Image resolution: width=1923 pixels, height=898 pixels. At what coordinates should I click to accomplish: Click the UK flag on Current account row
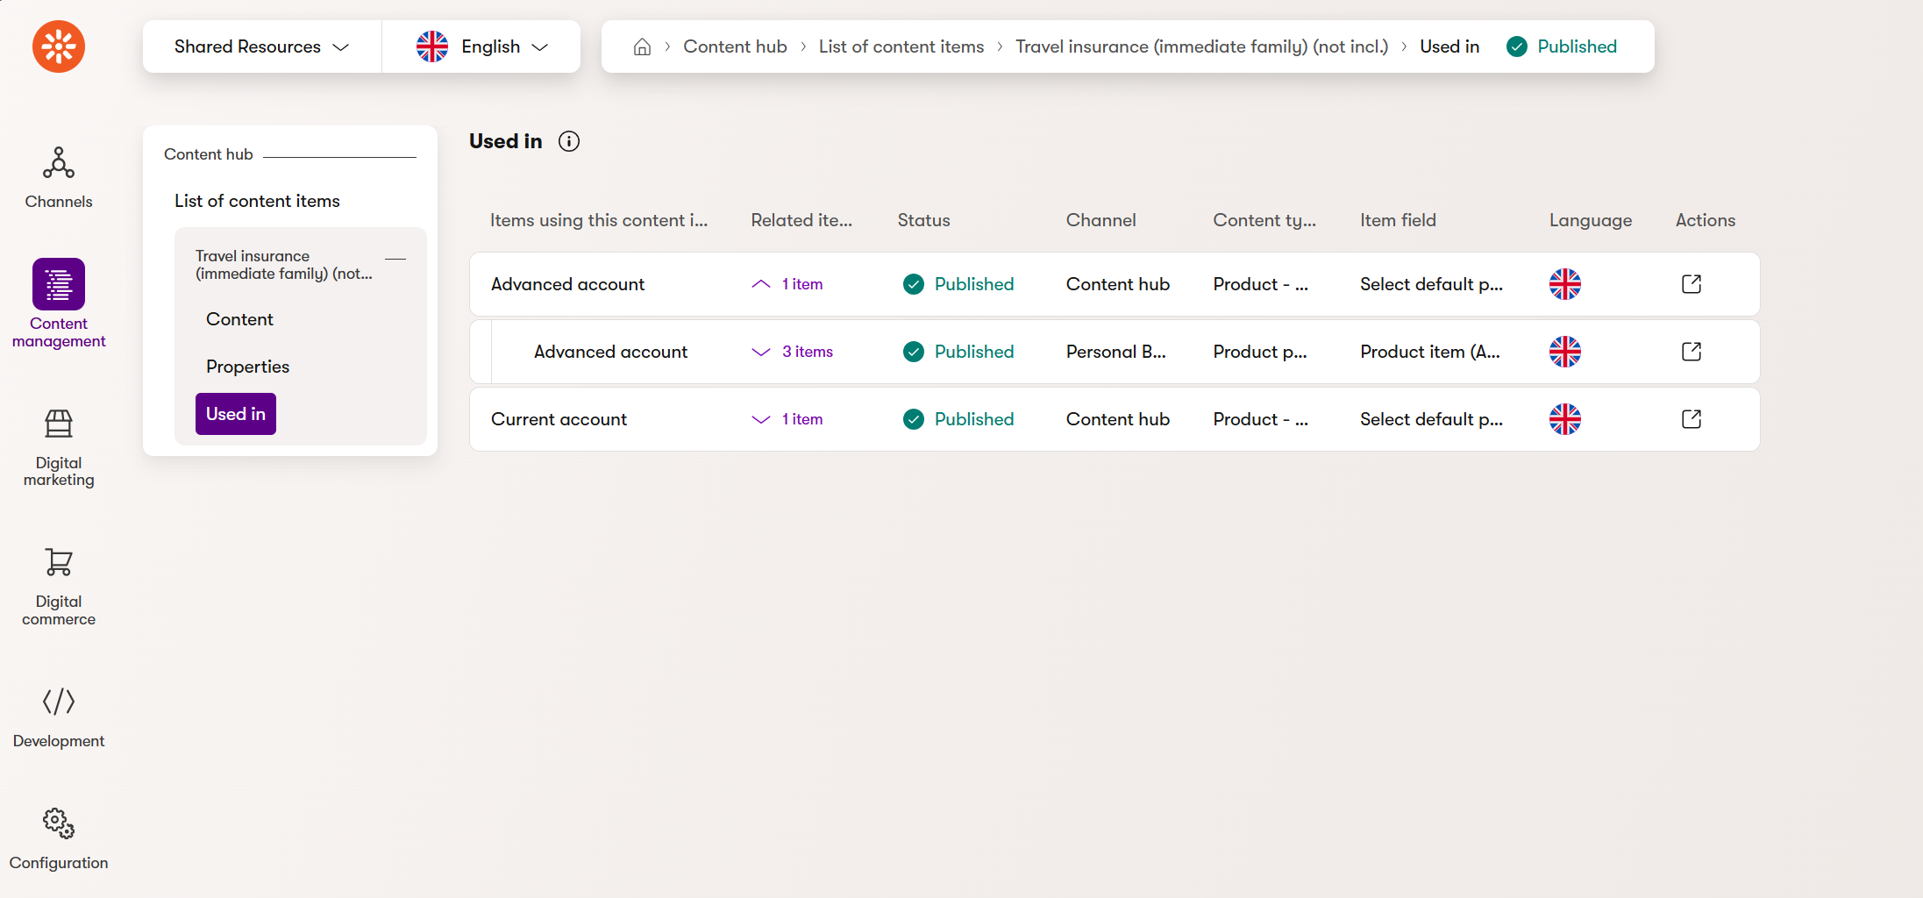(x=1564, y=419)
